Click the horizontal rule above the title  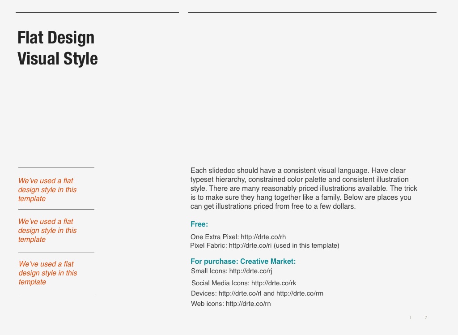97,13
